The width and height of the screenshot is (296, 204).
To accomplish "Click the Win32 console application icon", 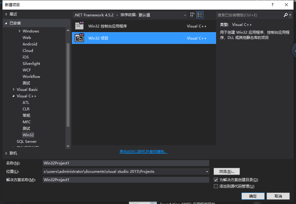I will 79,26.
